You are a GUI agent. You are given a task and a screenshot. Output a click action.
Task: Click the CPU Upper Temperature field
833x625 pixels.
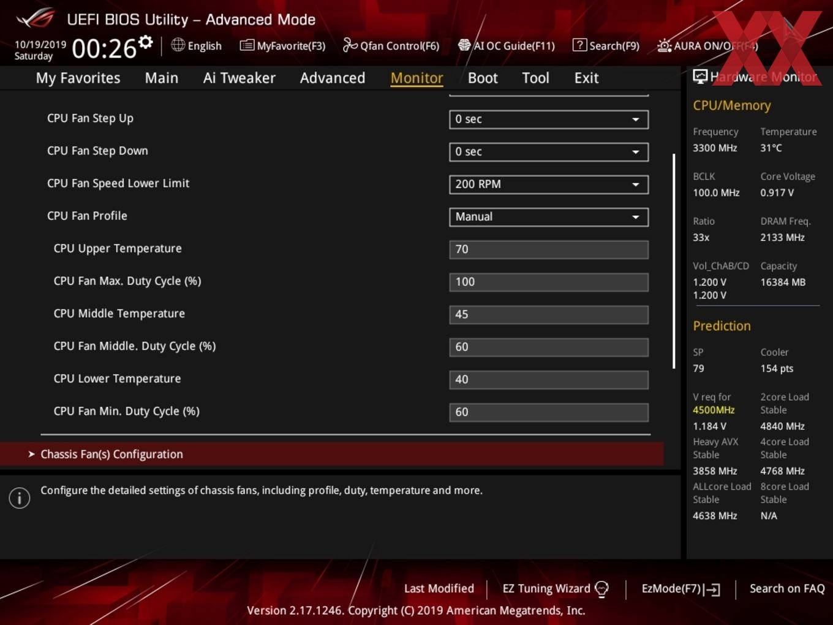[549, 249]
